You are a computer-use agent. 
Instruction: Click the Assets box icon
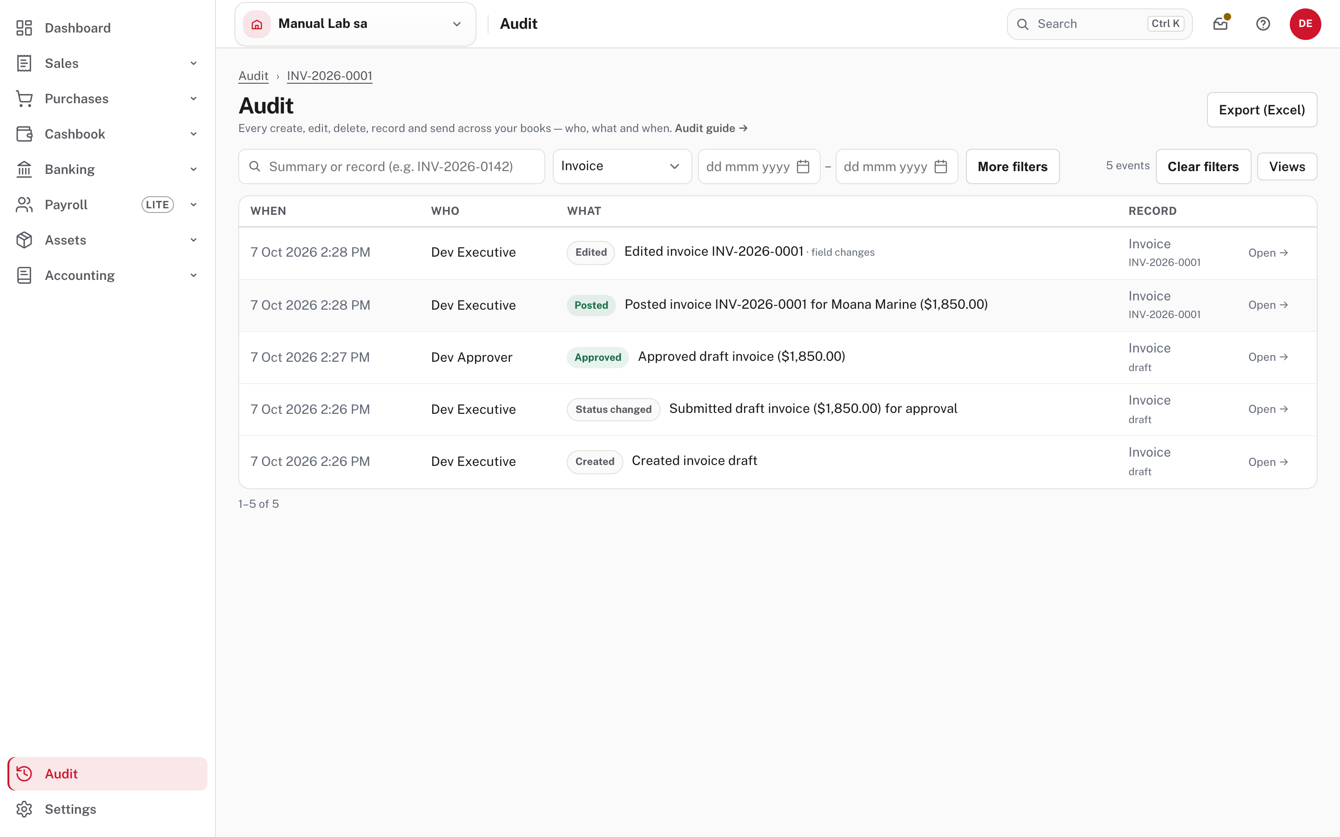tap(24, 240)
